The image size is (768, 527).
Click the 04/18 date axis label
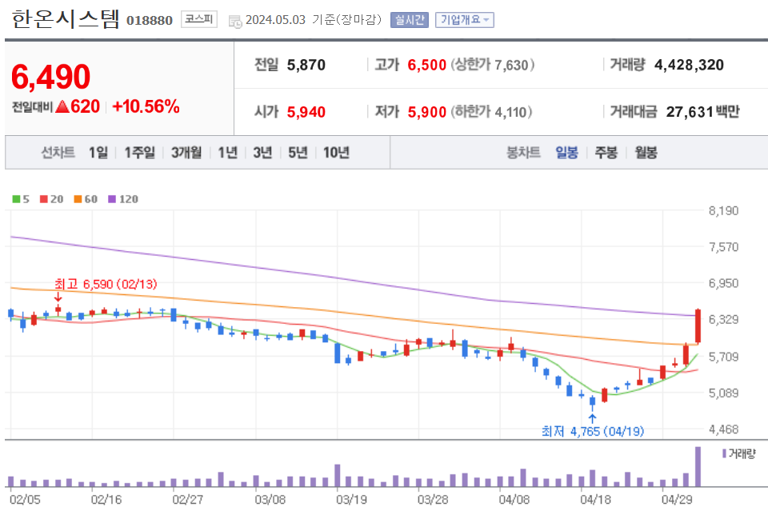(595, 500)
